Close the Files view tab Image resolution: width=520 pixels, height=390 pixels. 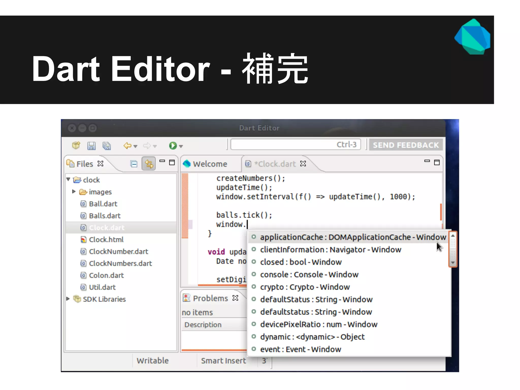click(101, 164)
